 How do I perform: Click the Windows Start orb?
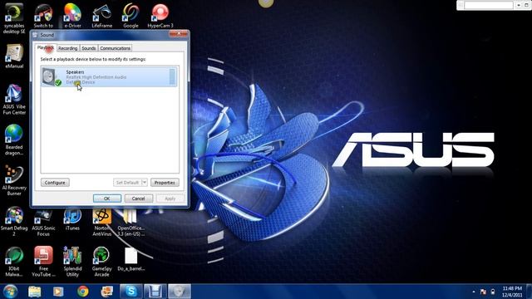(11, 292)
